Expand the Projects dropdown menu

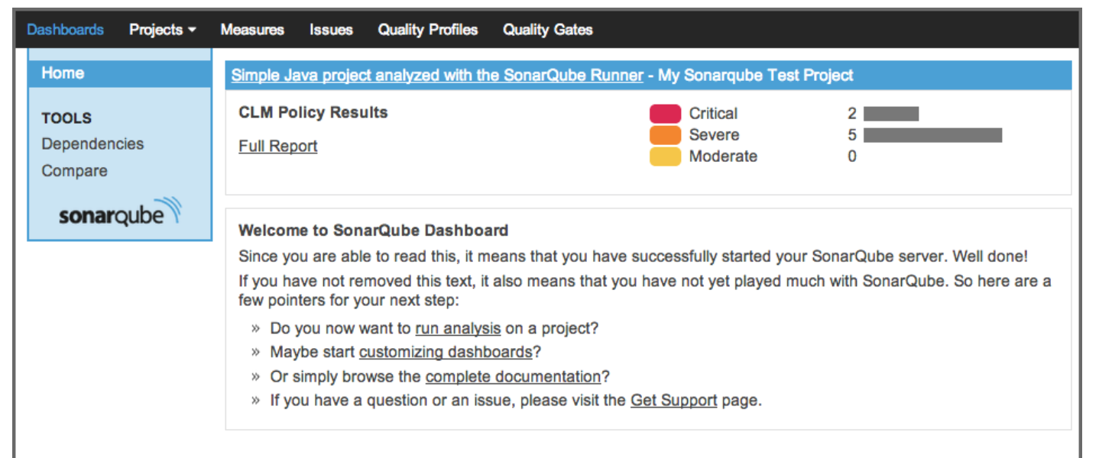[x=162, y=30]
